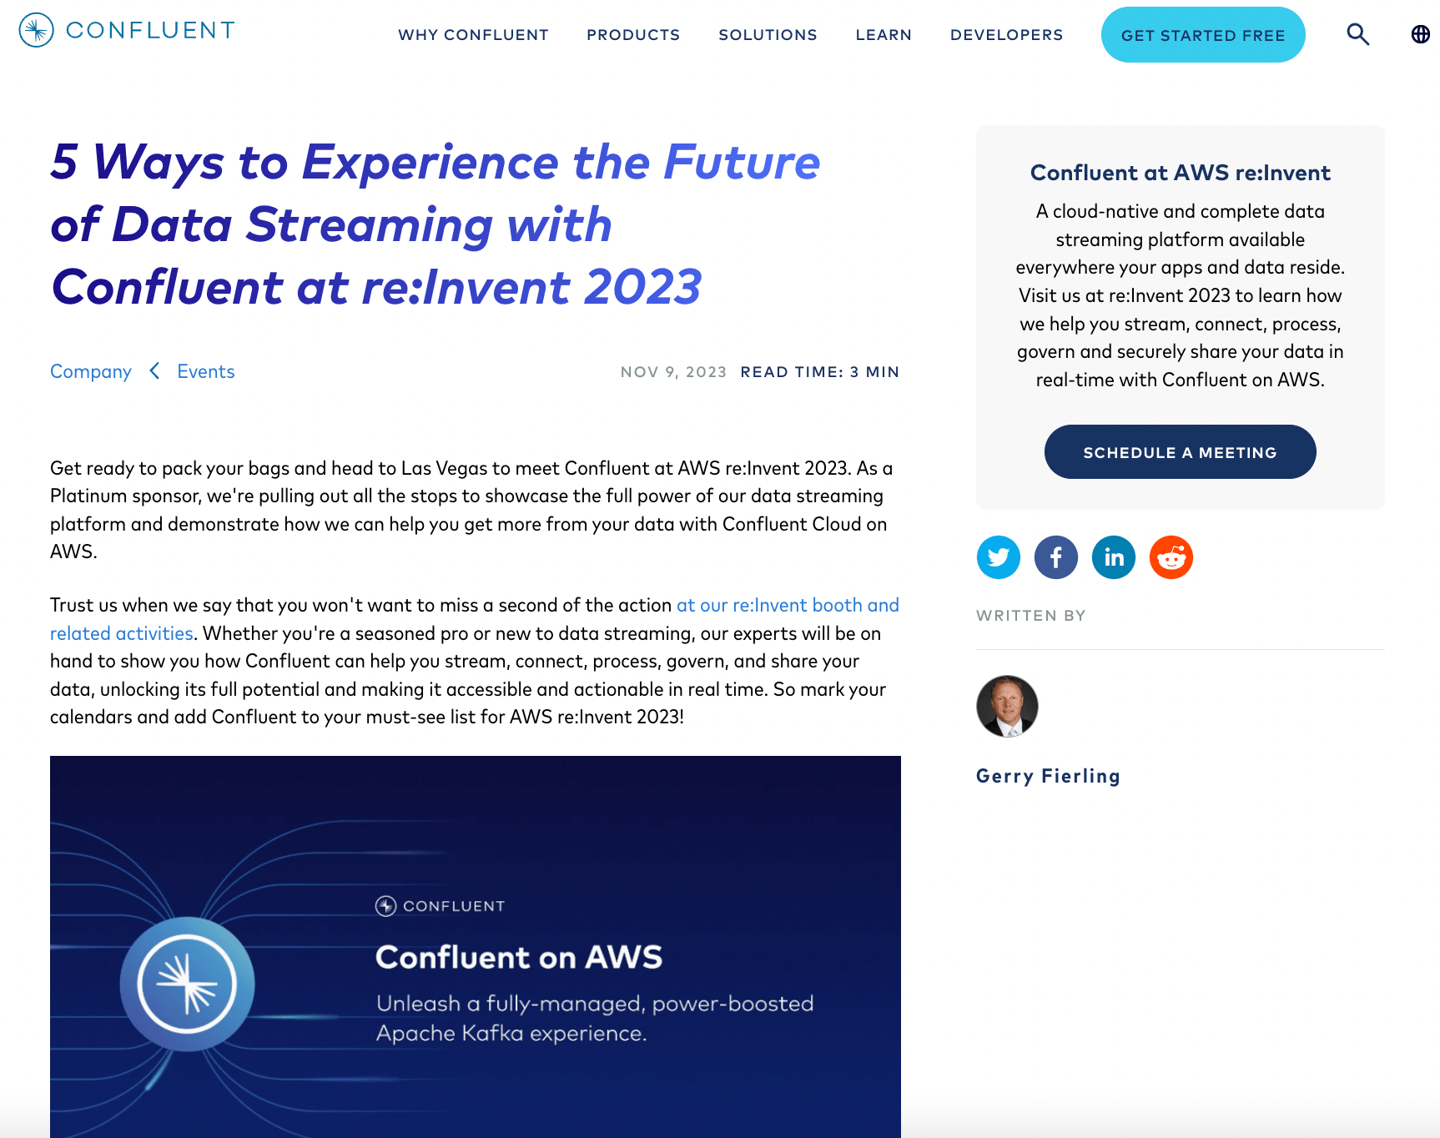Click the Get Started Free button
Image resolution: width=1440 pixels, height=1138 pixels.
[x=1203, y=35]
